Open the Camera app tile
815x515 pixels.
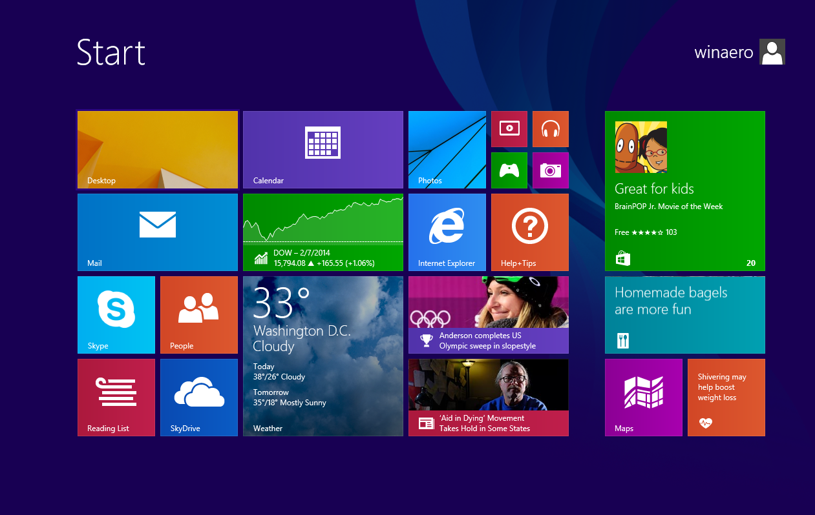tap(551, 170)
